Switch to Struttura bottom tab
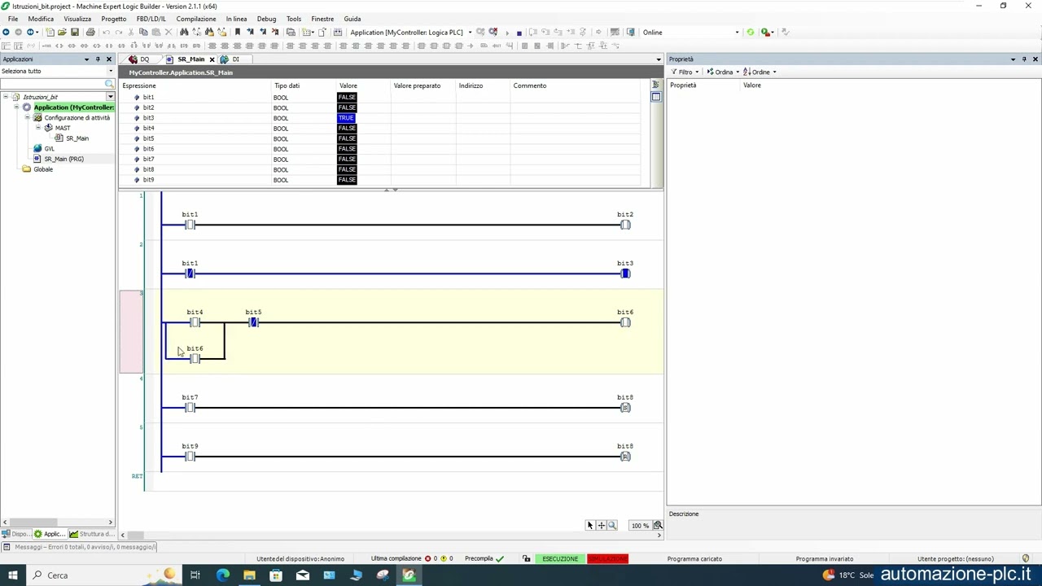Image resolution: width=1042 pixels, height=586 pixels. (91, 534)
